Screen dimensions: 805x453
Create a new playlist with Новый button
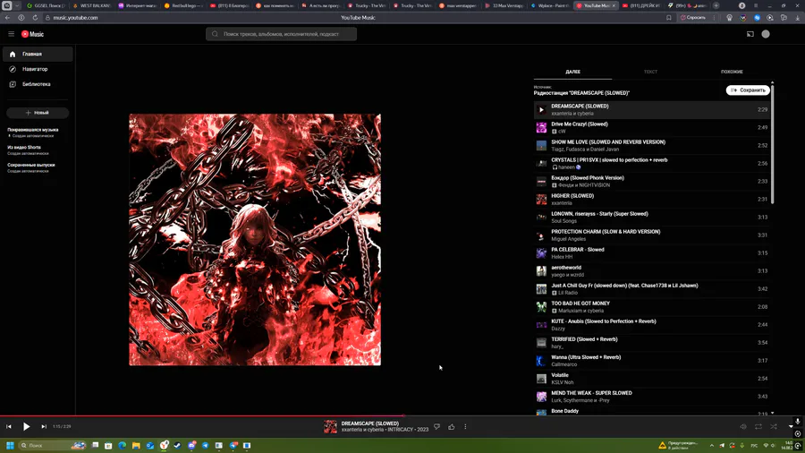coord(38,113)
